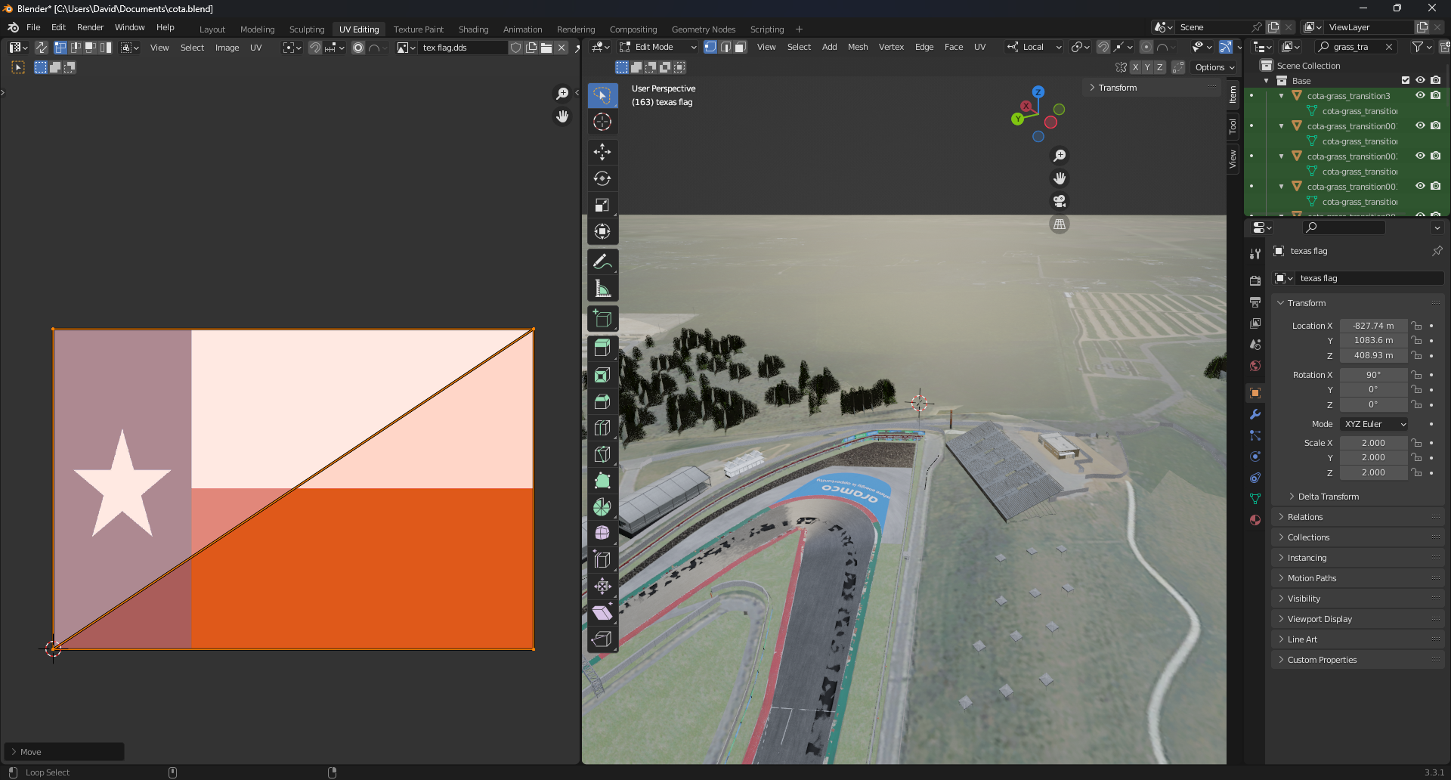Select the Rip Region tool
This screenshot has height=780, width=1451.
tap(602, 639)
